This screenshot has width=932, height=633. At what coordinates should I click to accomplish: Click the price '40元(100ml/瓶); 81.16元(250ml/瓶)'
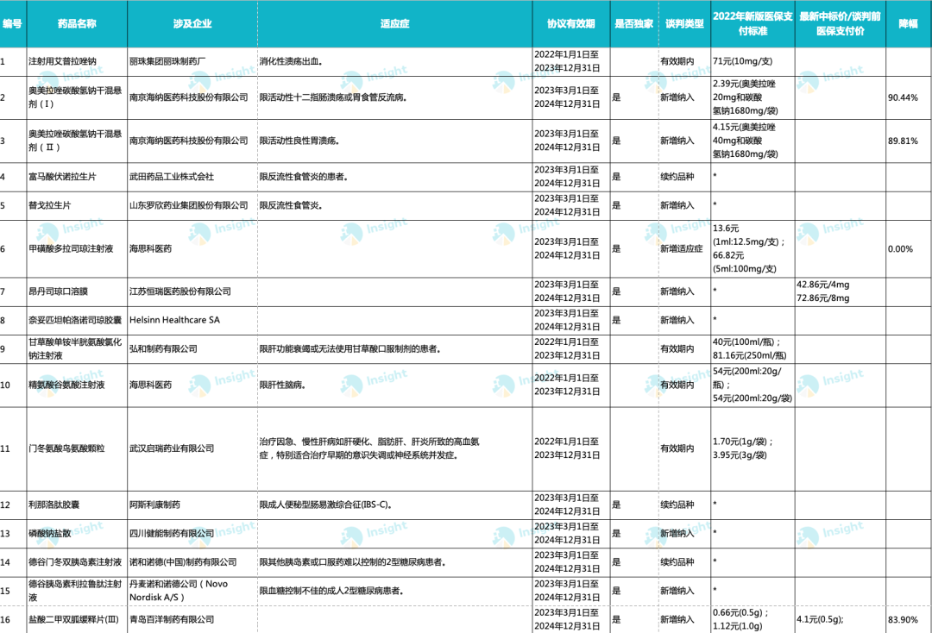pyautogui.click(x=750, y=348)
